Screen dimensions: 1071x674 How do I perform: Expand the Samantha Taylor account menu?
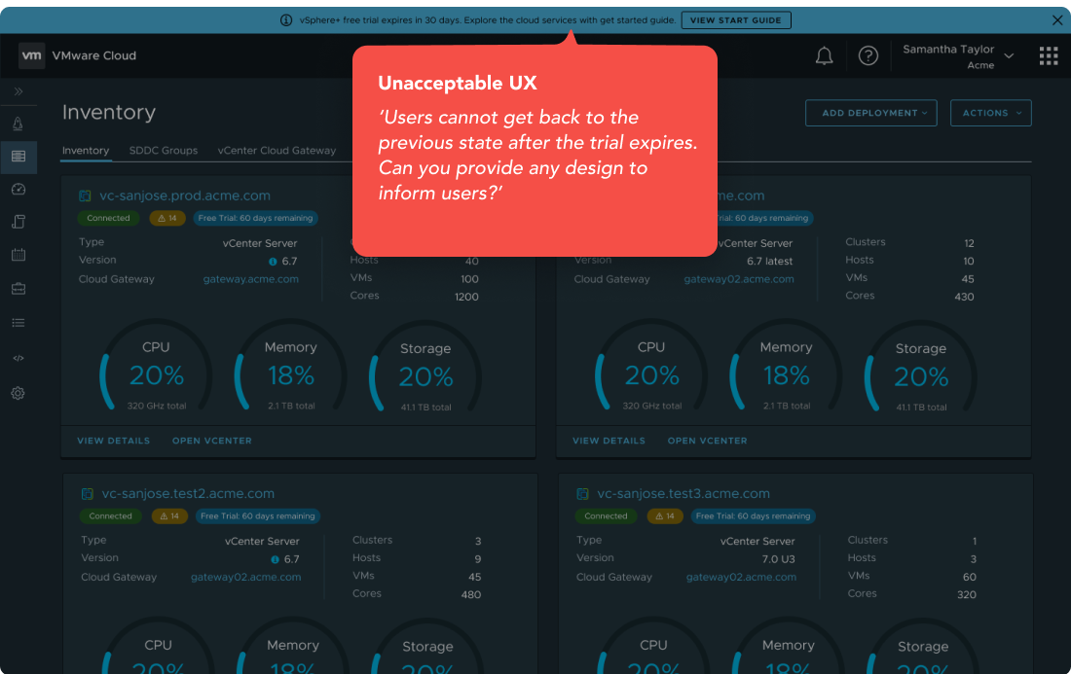[958, 56]
